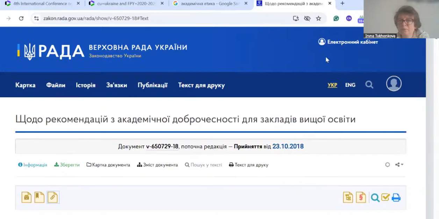Click the Пошук у тексті search field
The image size is (439, 219).
[203, 165]
